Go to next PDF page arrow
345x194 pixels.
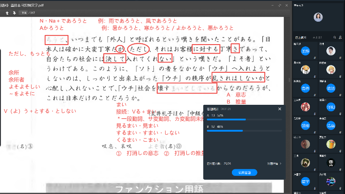(x=14, y=13)
